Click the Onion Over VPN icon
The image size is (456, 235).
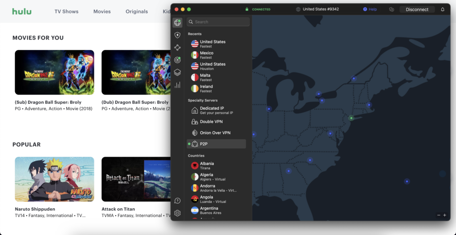click(195, 133)
